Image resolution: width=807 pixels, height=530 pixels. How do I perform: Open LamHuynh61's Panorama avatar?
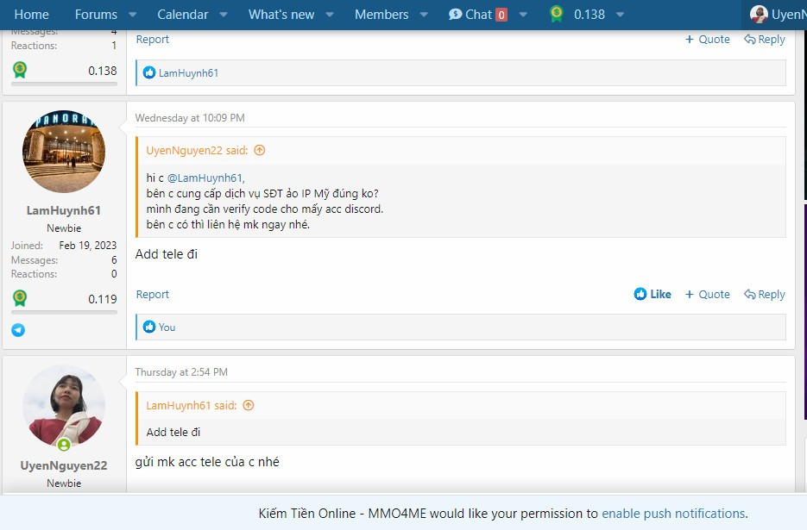click(64, 152)
